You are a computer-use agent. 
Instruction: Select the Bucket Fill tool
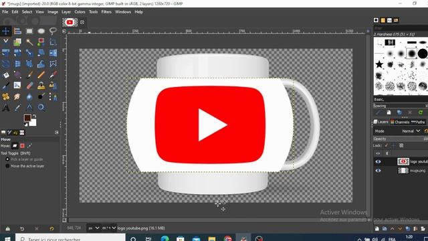click(x=5, y=74)
